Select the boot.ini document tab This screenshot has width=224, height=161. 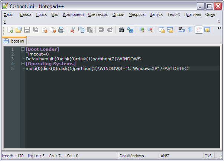tap(14, 41)
